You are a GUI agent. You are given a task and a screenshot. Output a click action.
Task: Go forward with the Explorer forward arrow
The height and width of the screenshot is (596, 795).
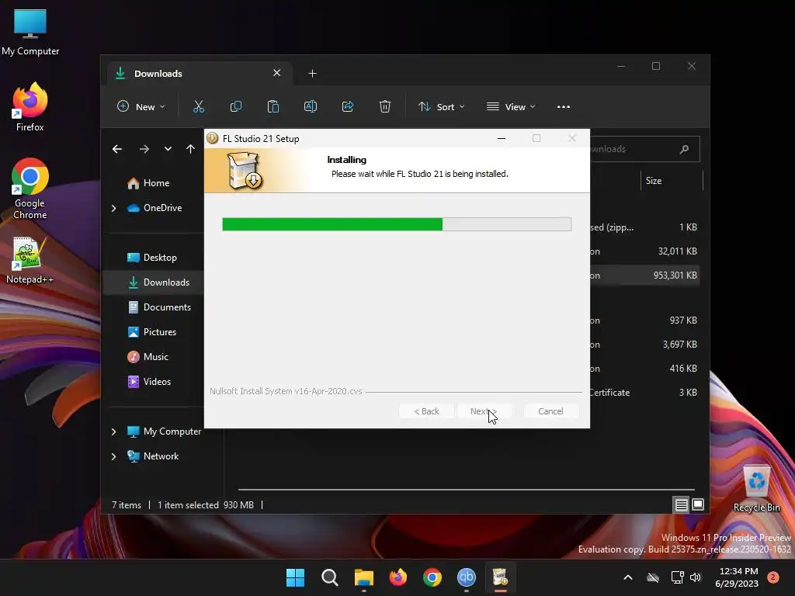(144, 149)
